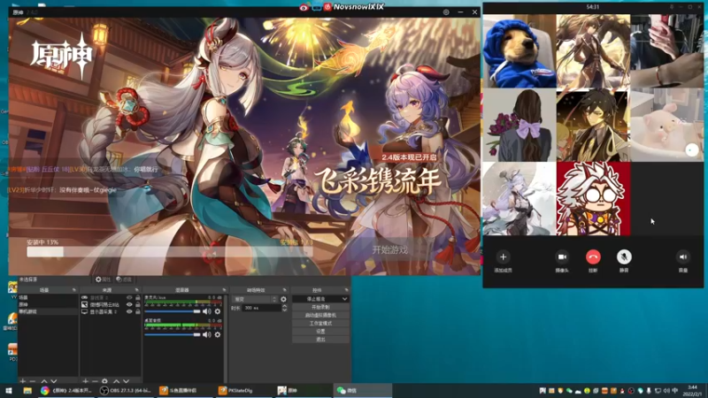Toggle visibility eye of the game capture source

(x=129, y=297)
